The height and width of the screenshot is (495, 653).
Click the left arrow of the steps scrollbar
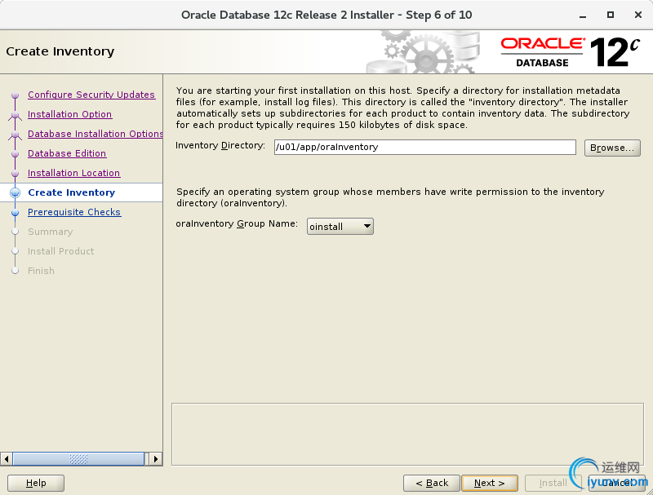(7, 459)
